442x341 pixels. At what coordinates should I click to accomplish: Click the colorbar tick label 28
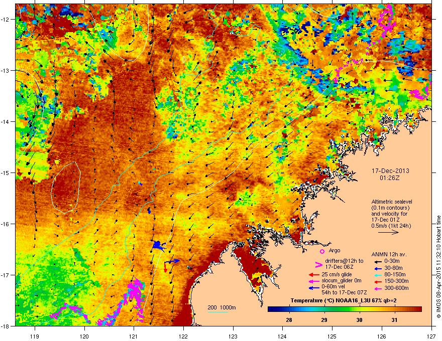(x=289, y=320)
